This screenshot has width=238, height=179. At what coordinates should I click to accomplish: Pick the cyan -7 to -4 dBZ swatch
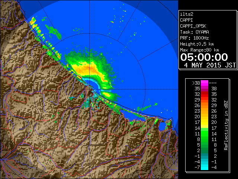click(205, 167)
